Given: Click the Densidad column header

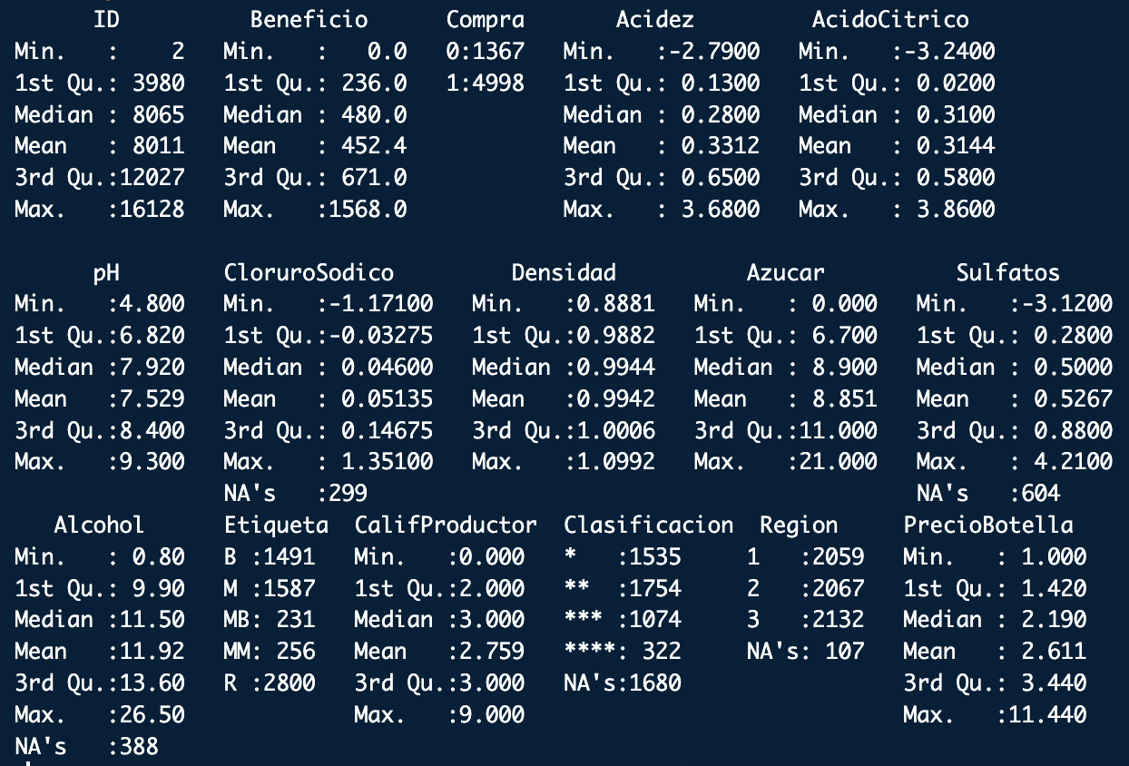Looking at the screenshot, I should click(x=564, y=272).
